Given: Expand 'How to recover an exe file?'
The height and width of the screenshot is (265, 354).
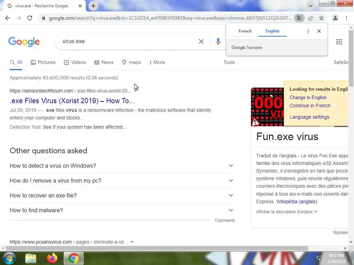Looking at the screenshot, I should pyautogui.click(x=122, y=196).
